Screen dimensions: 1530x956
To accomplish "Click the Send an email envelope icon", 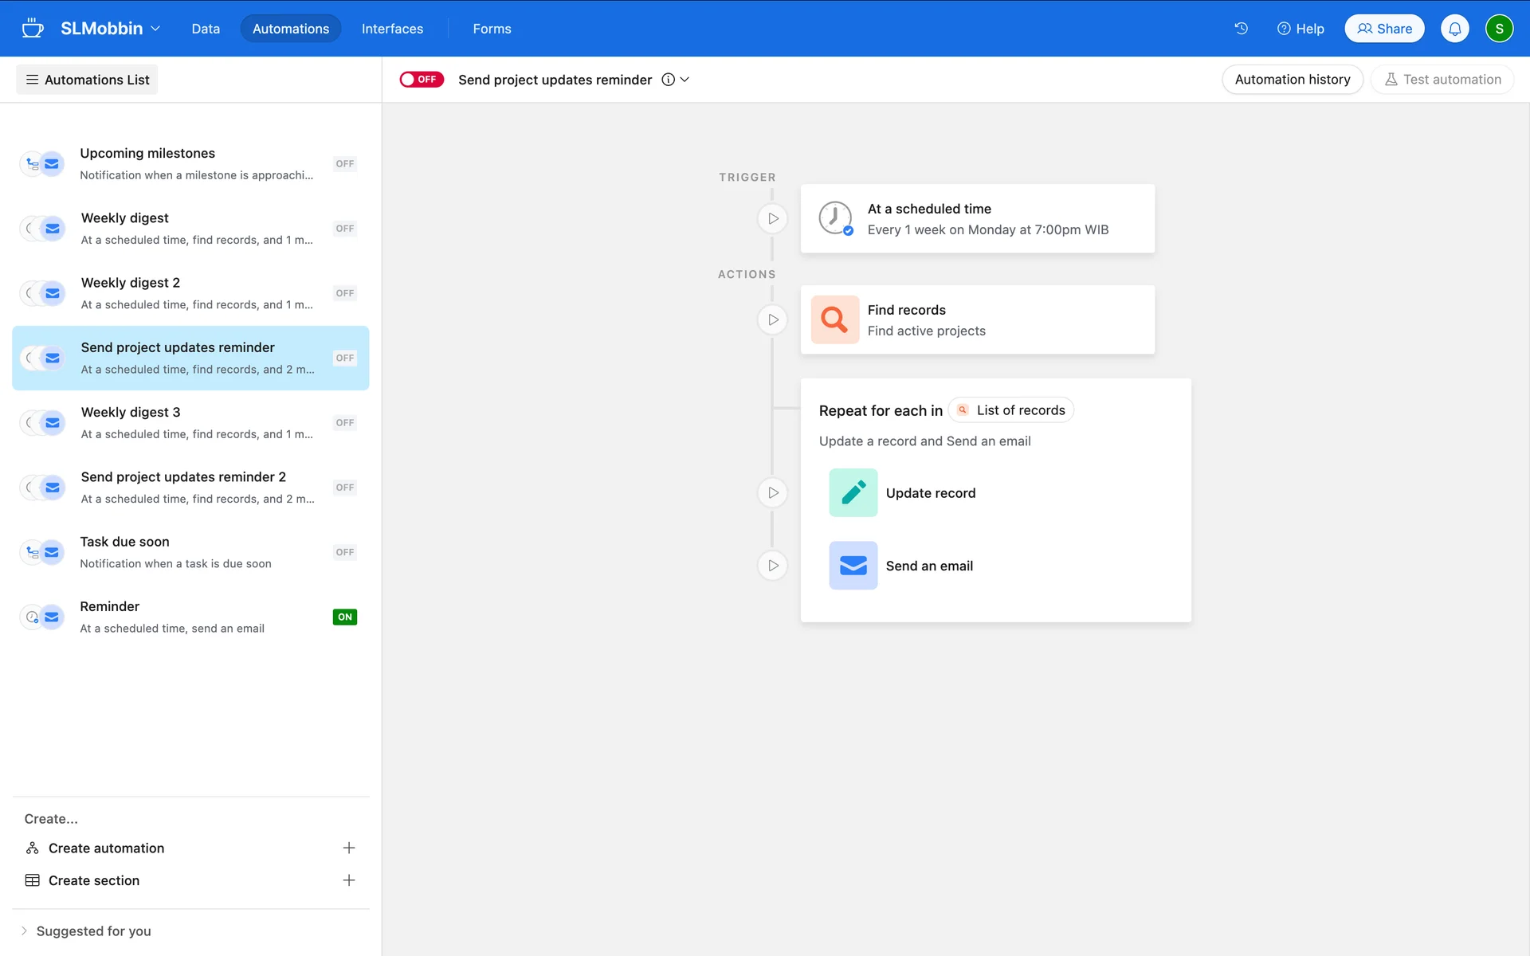I will (853, 566).
